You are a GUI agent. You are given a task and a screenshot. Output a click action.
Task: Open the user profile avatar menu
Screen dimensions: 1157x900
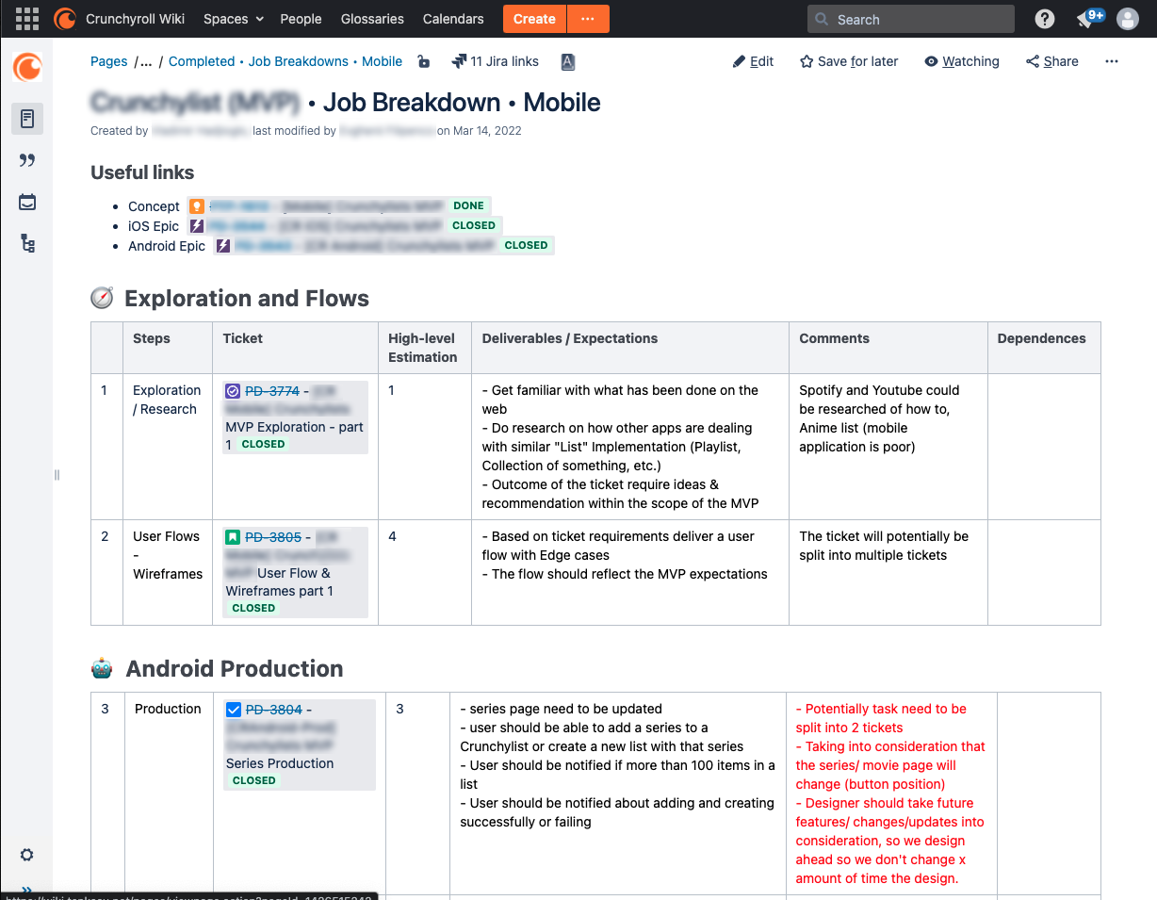[x=1127, y=19]
